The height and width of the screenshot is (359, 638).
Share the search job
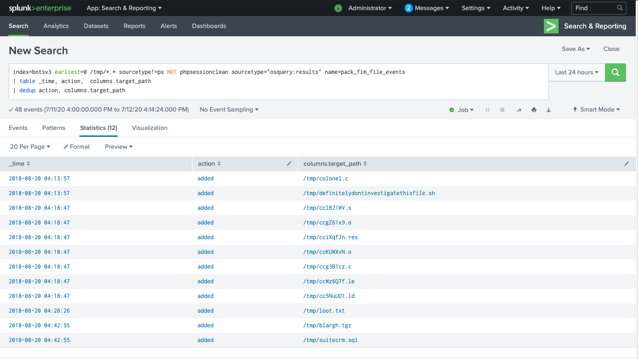(519, 110)
